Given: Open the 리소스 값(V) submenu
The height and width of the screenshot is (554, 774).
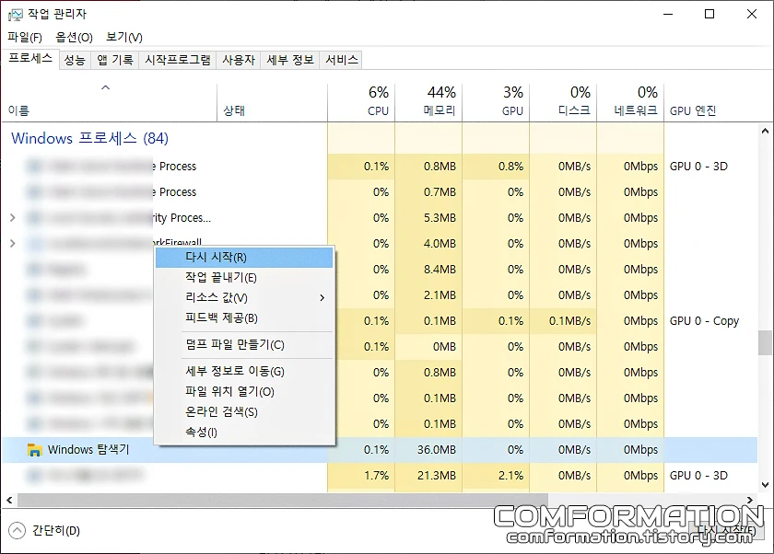Looking at the screenshot, I should (244, 297).
